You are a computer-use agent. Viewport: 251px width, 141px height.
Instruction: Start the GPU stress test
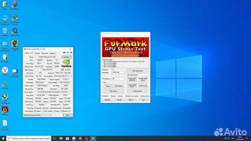click(137, 71)
